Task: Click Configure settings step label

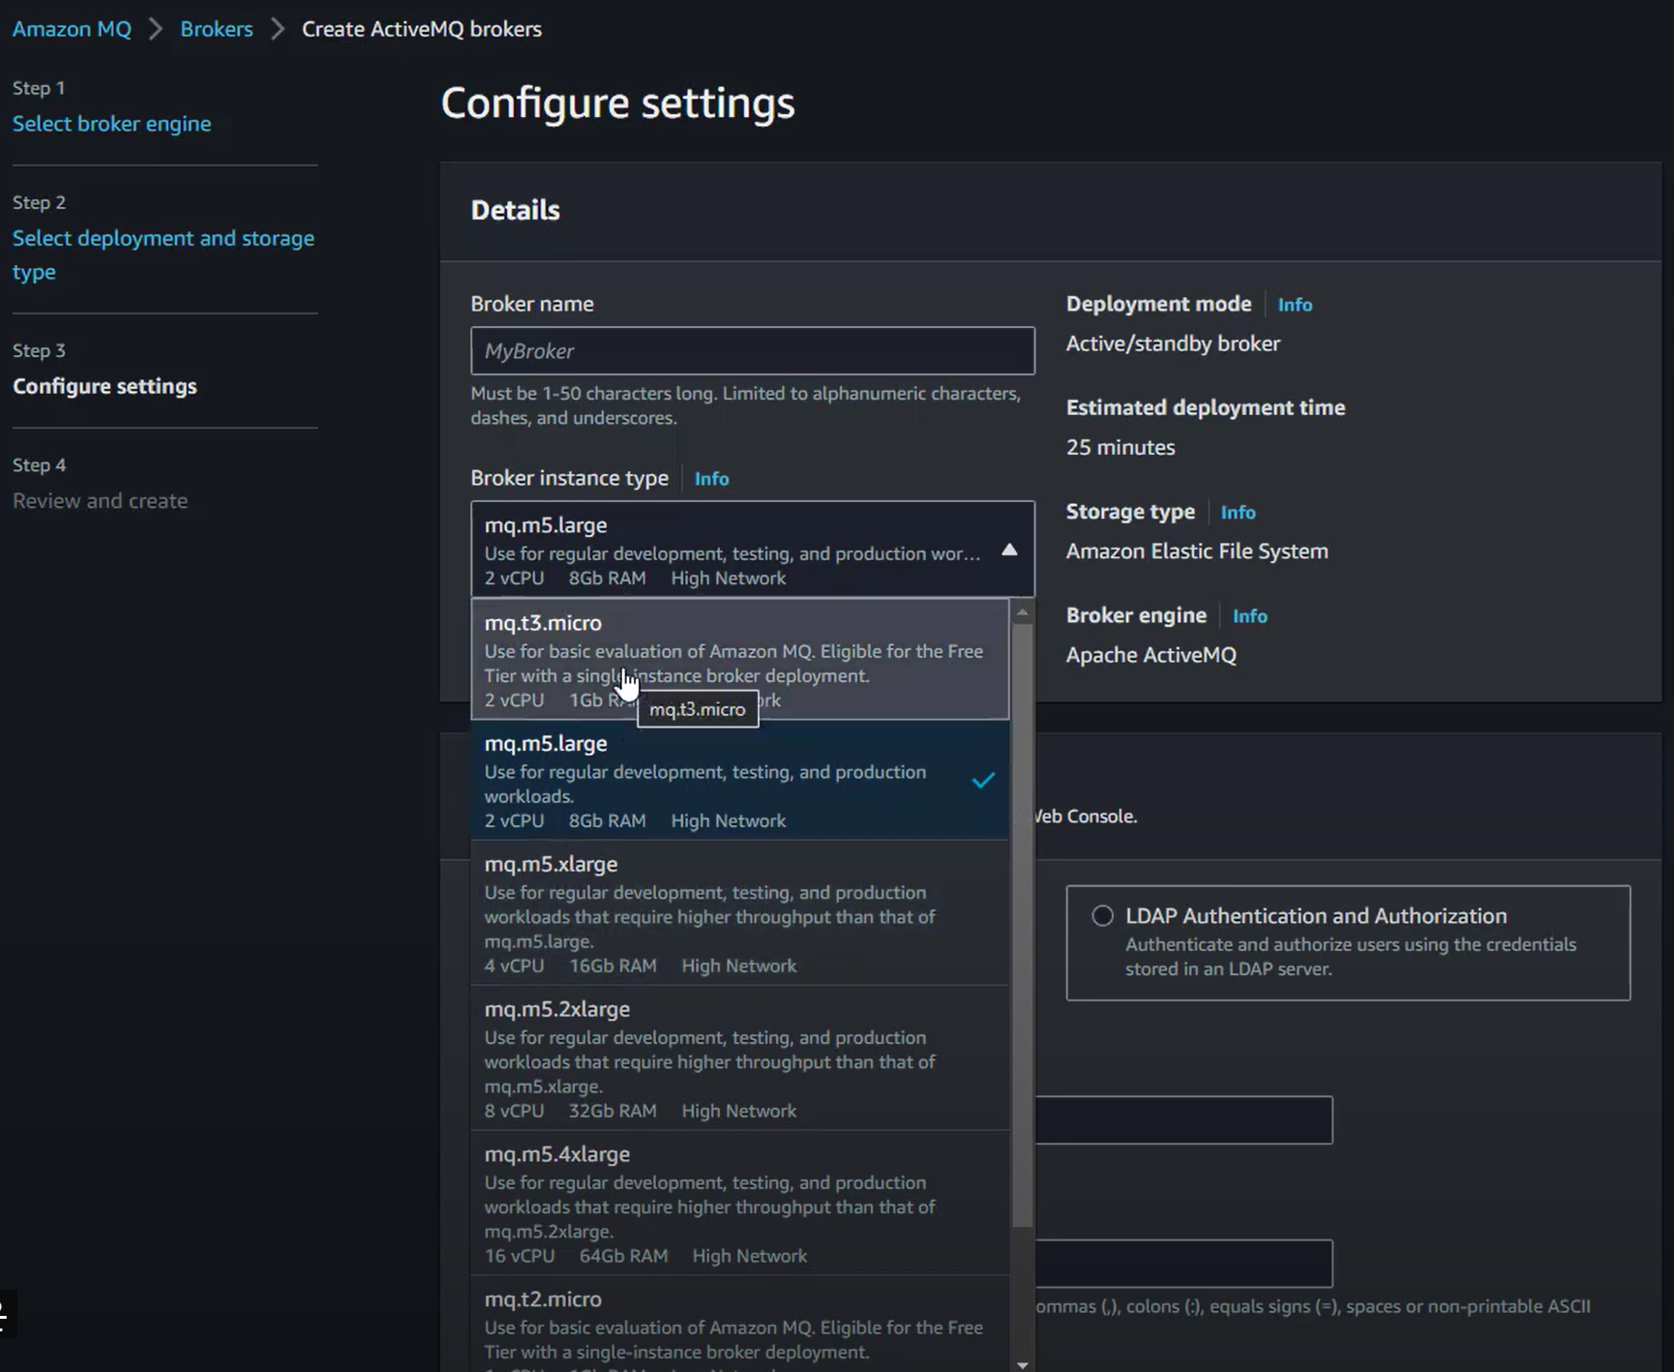Action: click(105, 386)
